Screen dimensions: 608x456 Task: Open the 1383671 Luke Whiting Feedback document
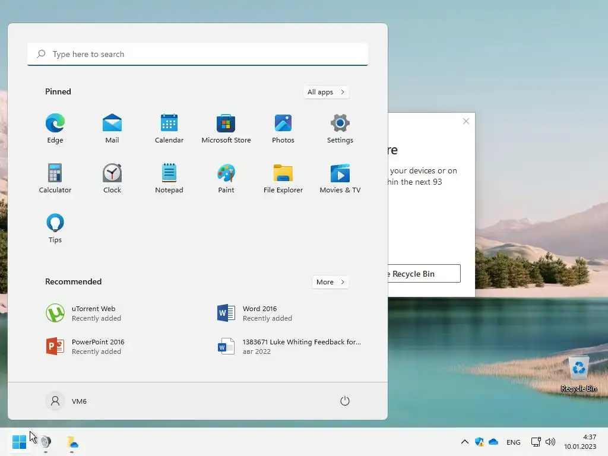point(288,346)
